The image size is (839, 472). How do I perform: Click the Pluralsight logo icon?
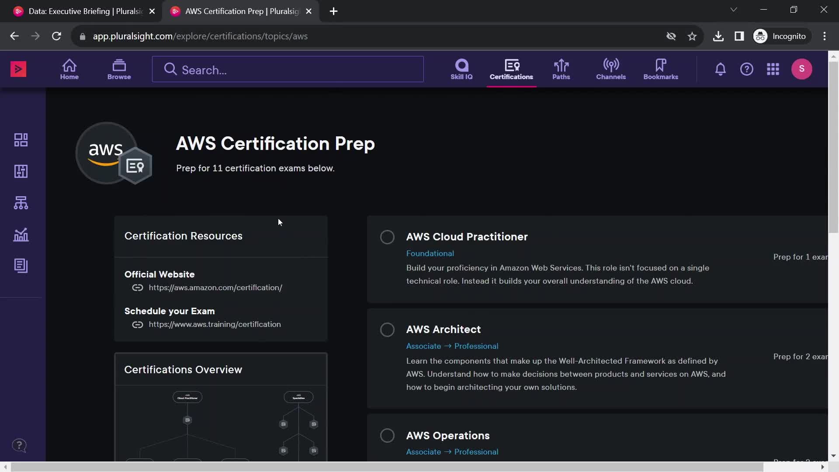(x=18, y=69)
